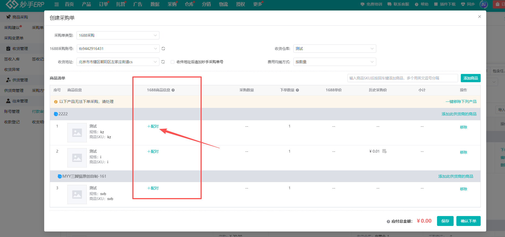This screenshot has height=237, width=505.
Task: Open the 帮助 help center
Action: pos(422,4)
